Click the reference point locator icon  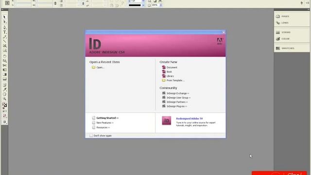click(7, 3)
